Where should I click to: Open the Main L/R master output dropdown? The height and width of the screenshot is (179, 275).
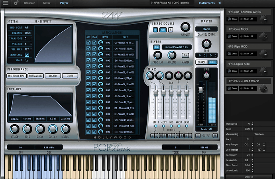click(x=206, y=129)
